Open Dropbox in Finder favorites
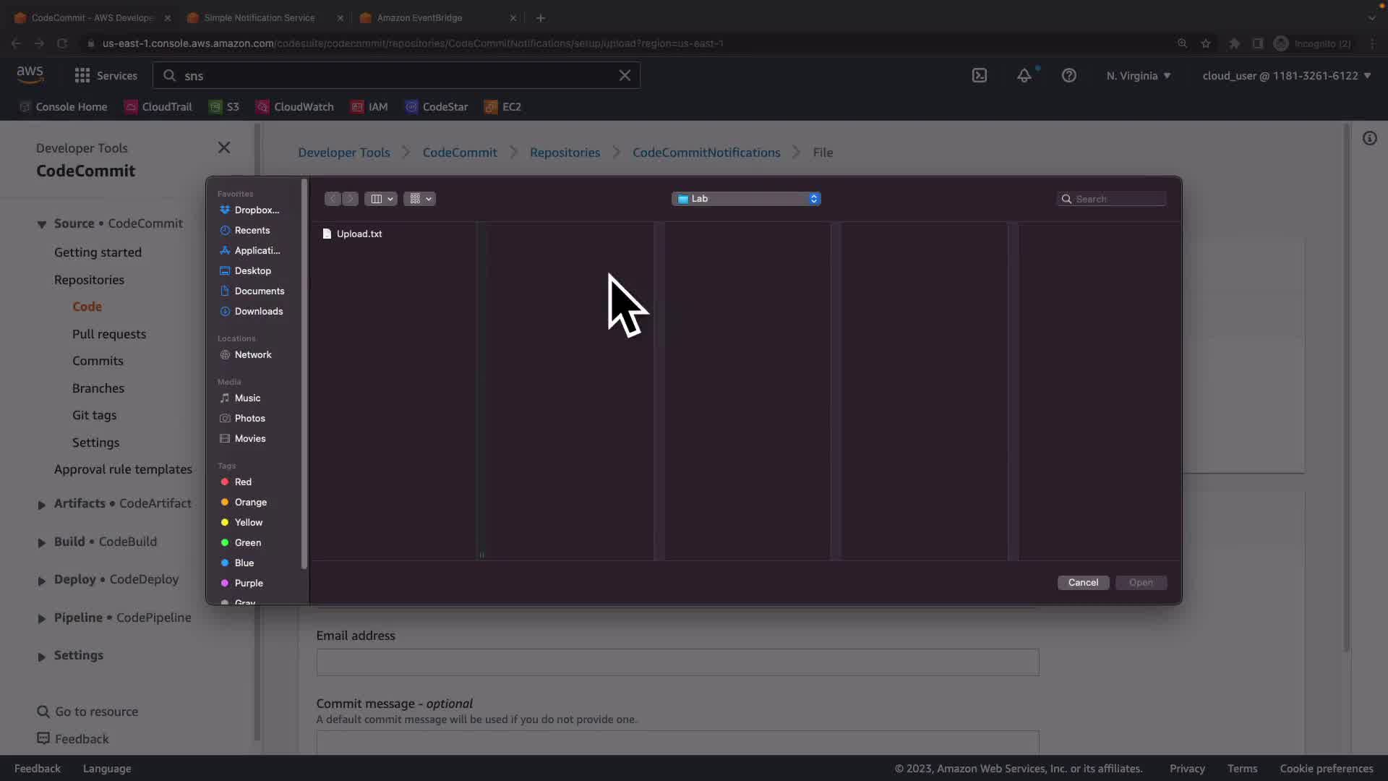 (x=256, y=210)
